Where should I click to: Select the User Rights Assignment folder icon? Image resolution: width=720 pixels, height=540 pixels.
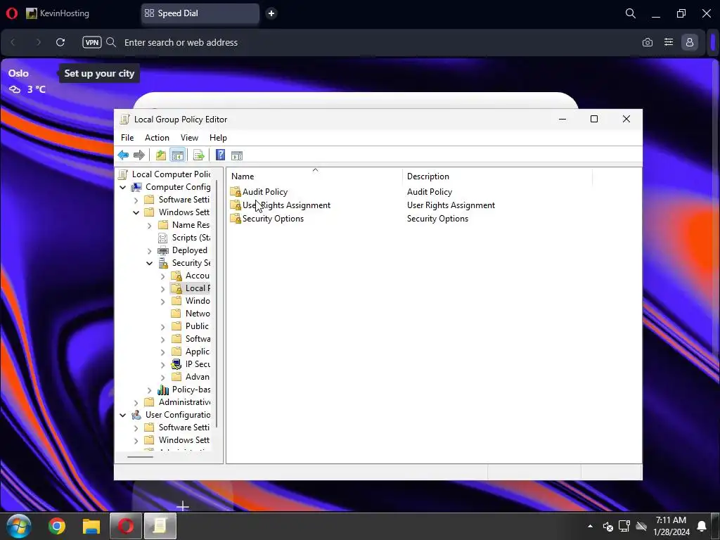click(x=236, y=205)
